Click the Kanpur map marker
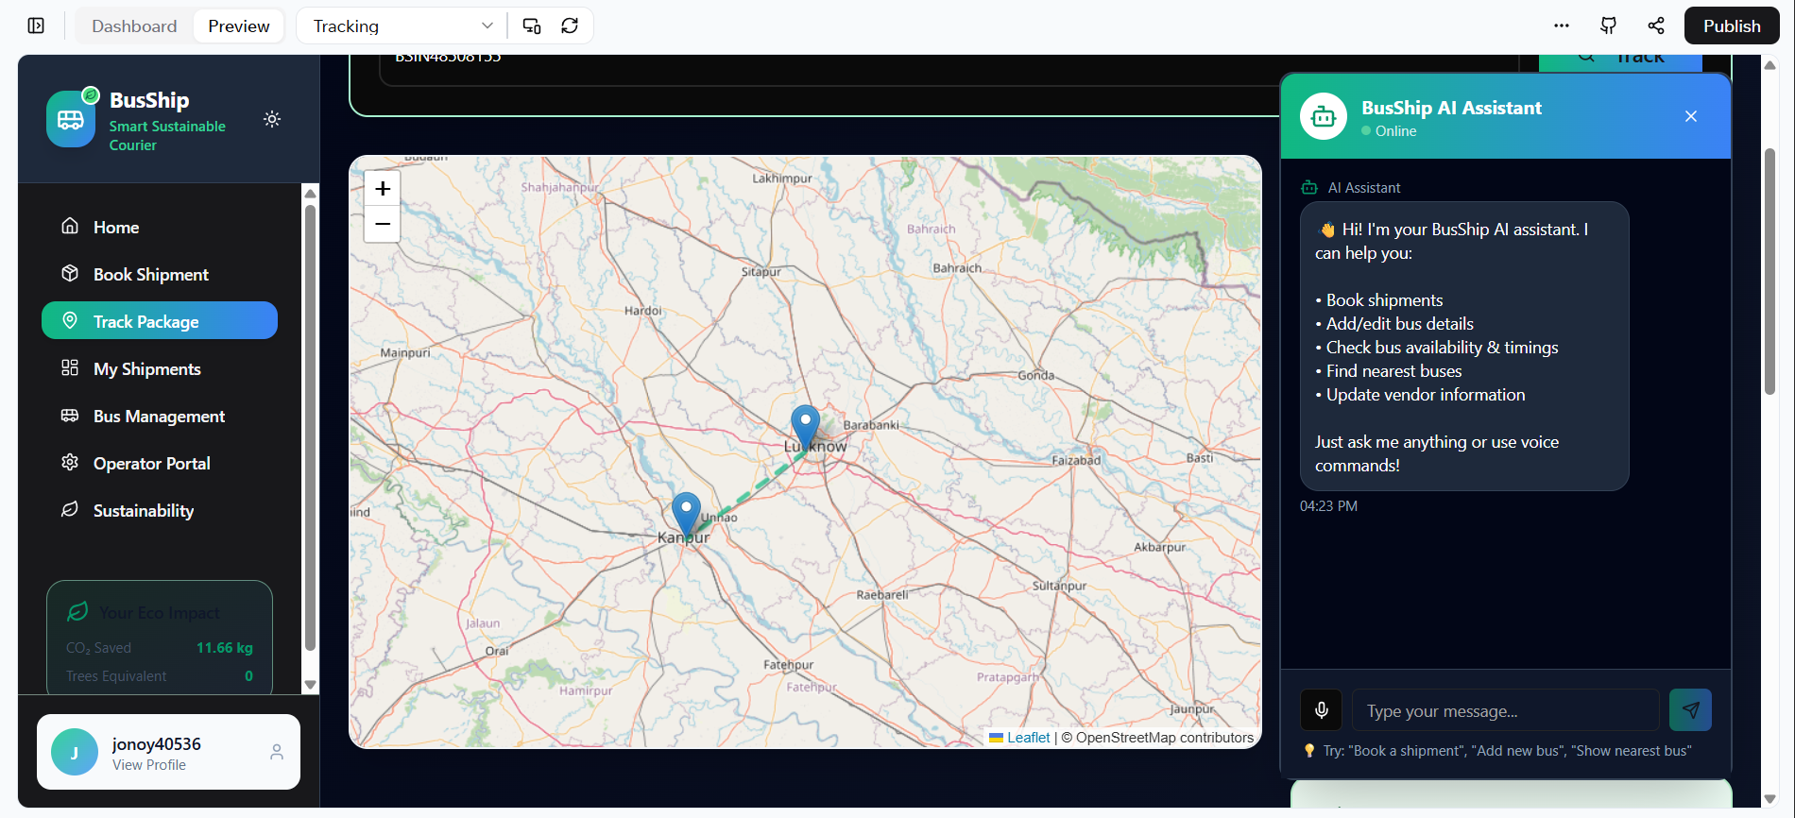The width and height of the screenshot is (1795, 818). click(686, 515)
